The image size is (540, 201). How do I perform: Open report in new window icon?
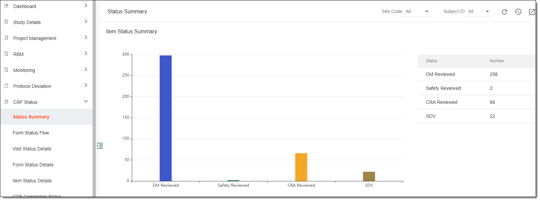click(x=532, y=12)
